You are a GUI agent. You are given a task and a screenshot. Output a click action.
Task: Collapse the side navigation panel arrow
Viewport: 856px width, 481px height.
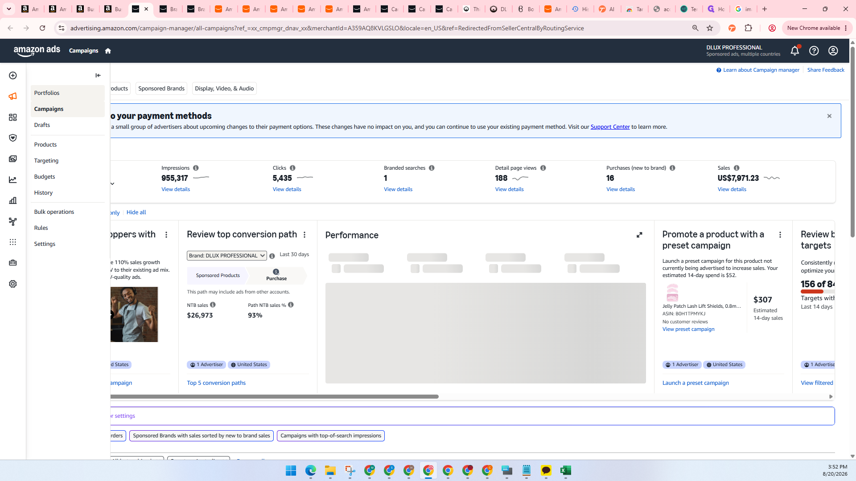(98, 75)
